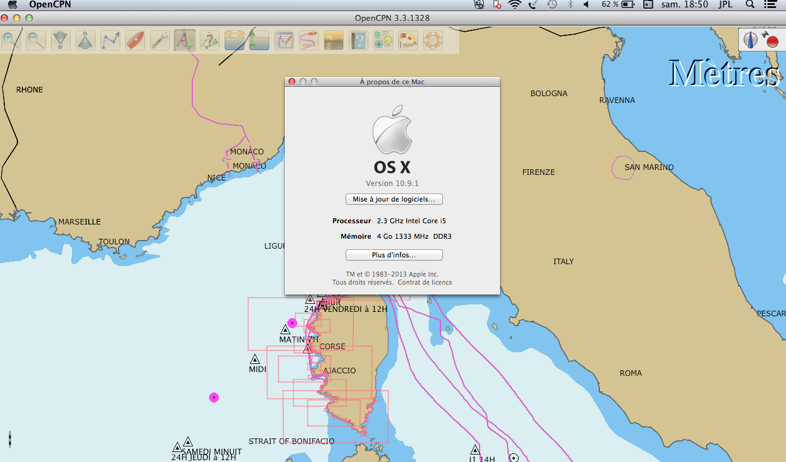786x462 pixels.
Task: Click the magenta circle mark near MATIN 7H
Action: [x=292, y=323]
